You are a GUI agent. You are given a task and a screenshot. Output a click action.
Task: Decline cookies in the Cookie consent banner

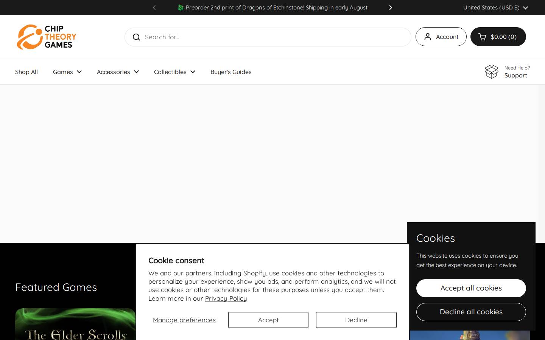pos(356,320)
